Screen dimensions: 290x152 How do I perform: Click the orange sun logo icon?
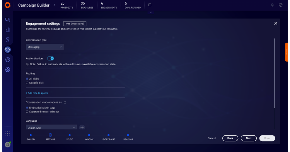coord(8,5)
